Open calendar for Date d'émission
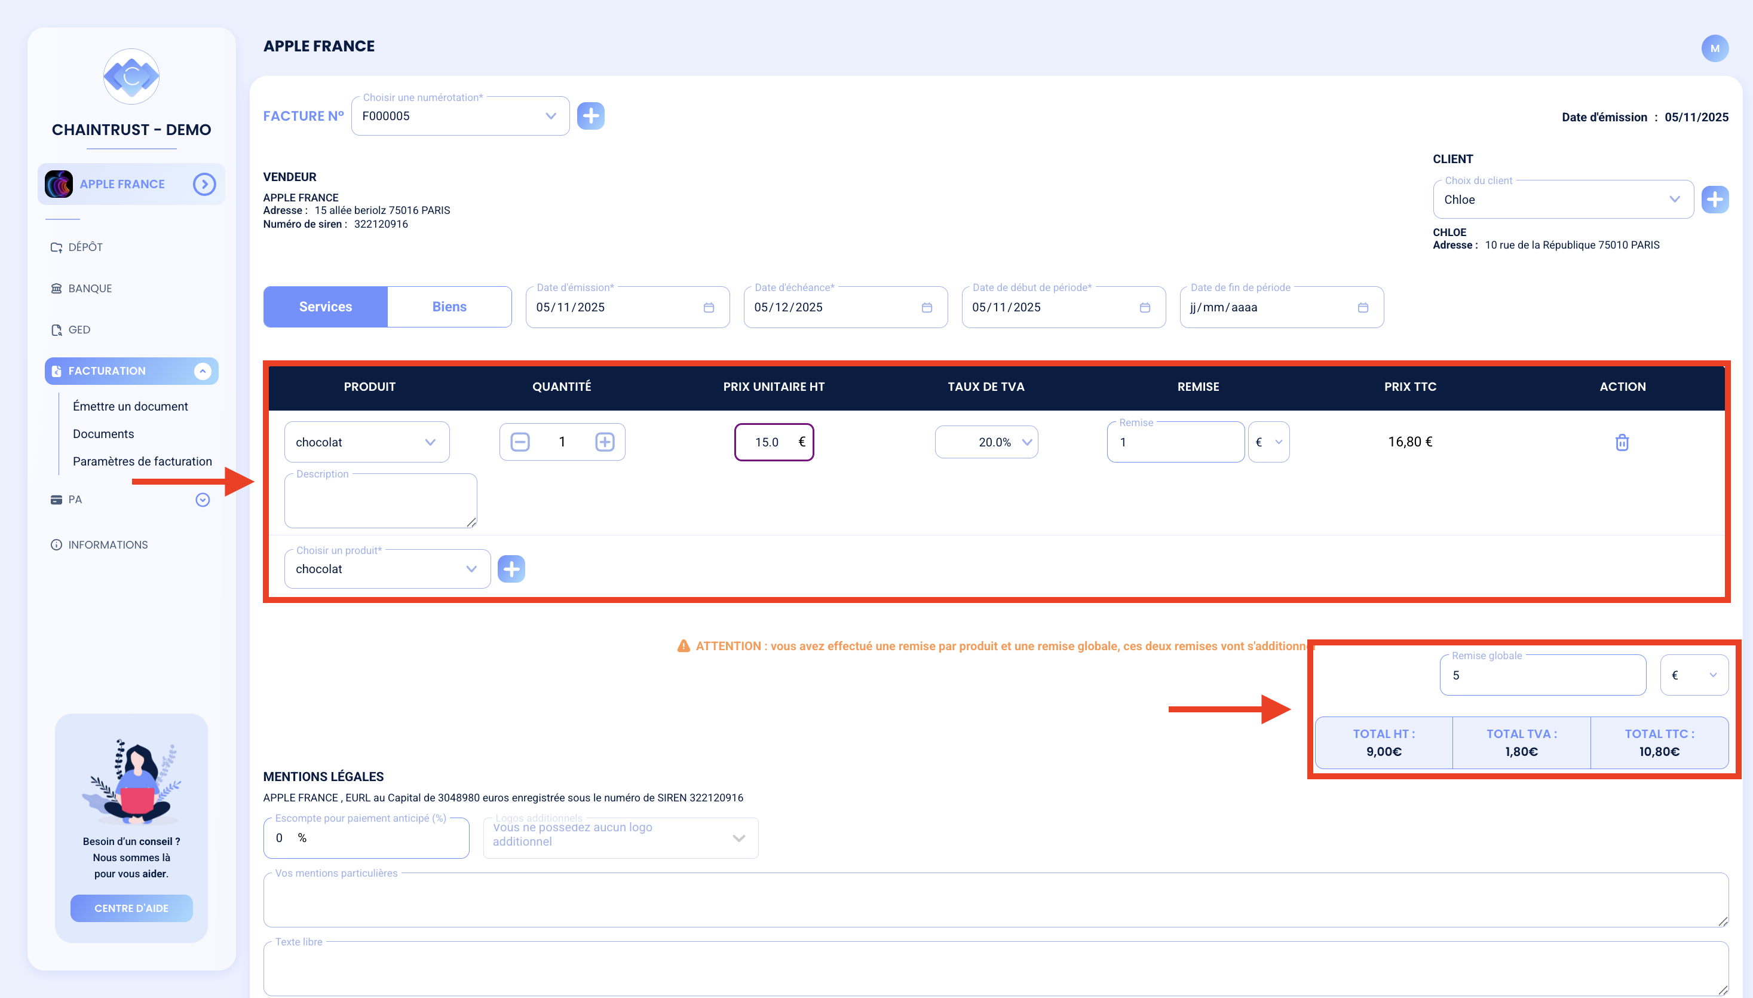Viewport: 1753px width, 998px height. [709, 308]
